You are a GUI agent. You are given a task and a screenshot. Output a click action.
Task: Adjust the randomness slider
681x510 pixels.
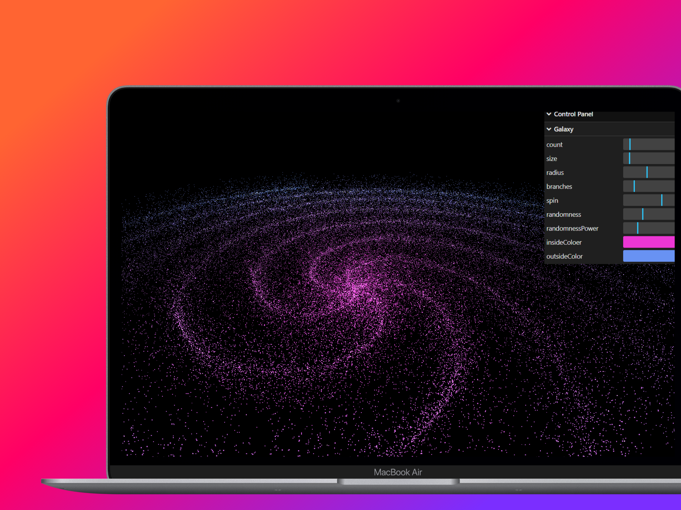coord(648,214)
